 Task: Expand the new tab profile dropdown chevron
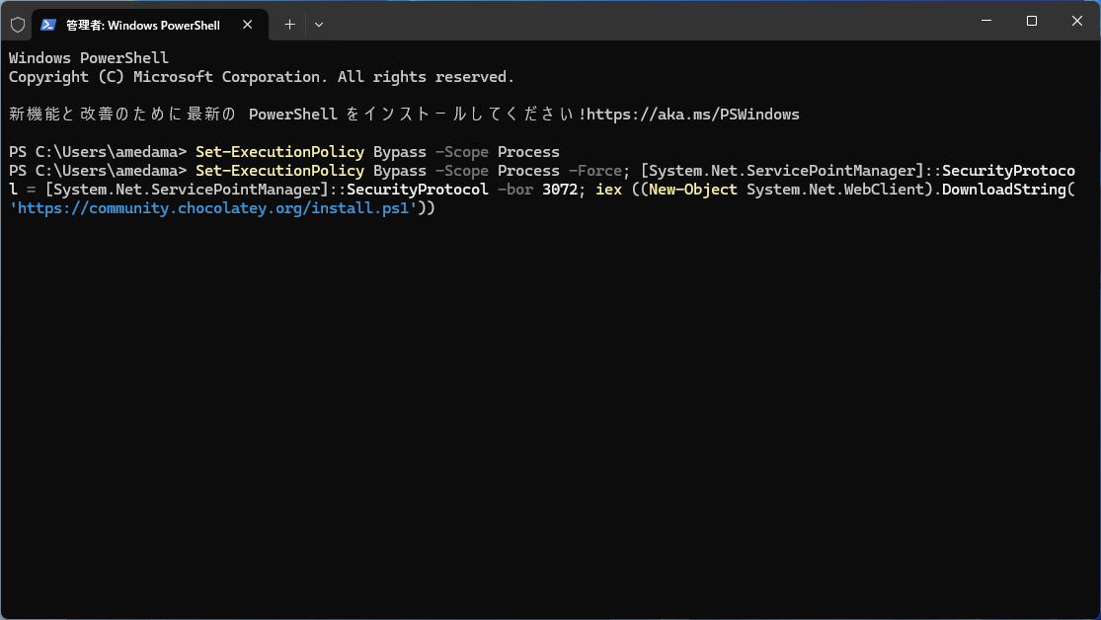coord(319,25)
